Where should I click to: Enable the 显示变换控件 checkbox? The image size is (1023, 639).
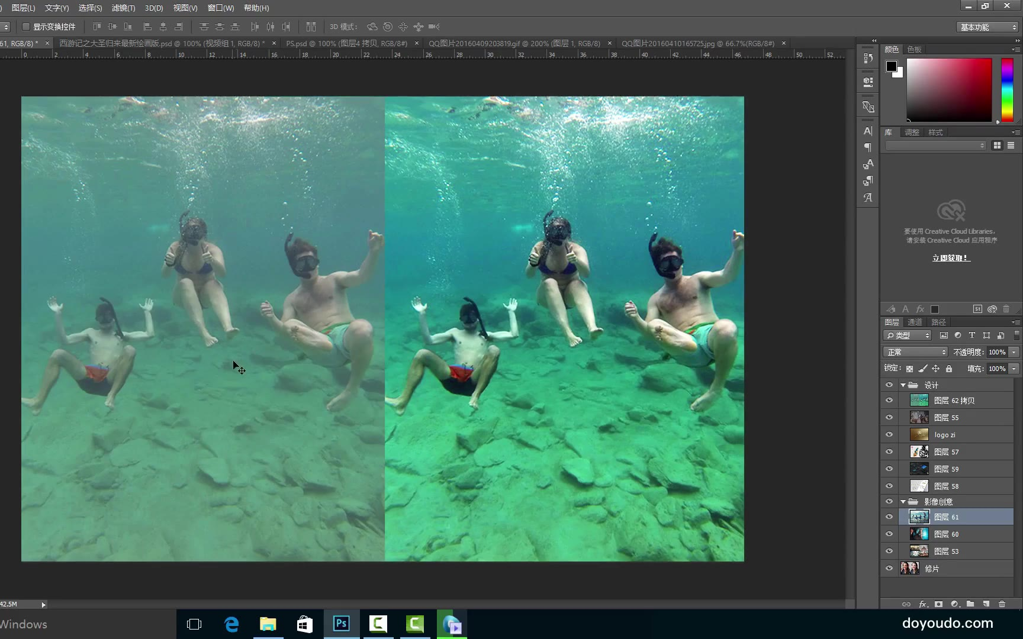26,27
